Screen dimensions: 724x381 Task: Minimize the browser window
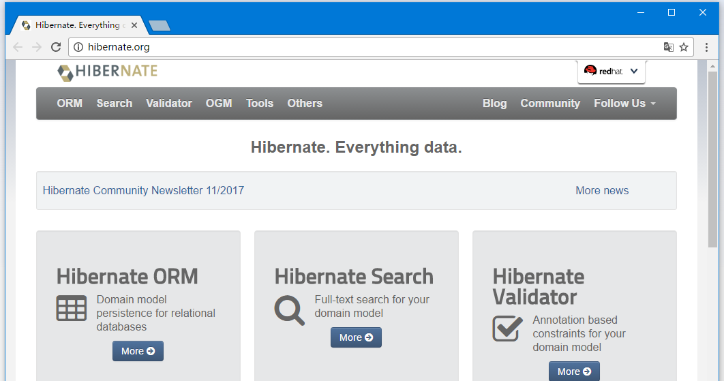640,12
